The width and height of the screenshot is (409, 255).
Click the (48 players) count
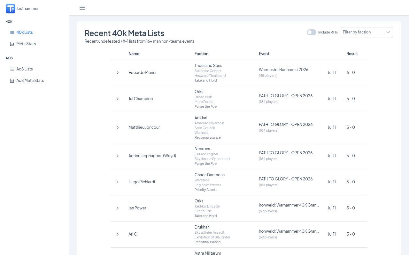268,76
